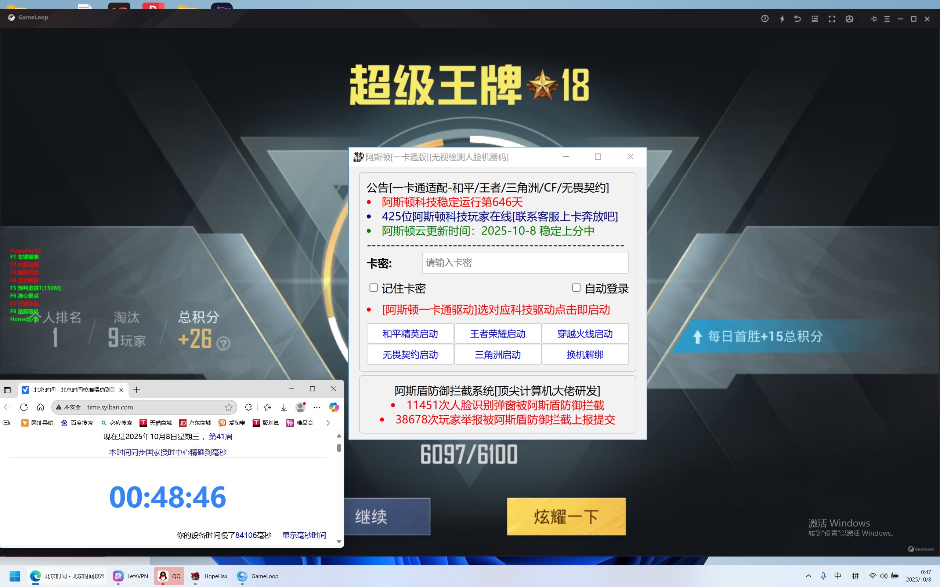Image resolution: width=940 pixels, height=587 pixels.
Task: Click the browser home icon
Action: (40, 407)
